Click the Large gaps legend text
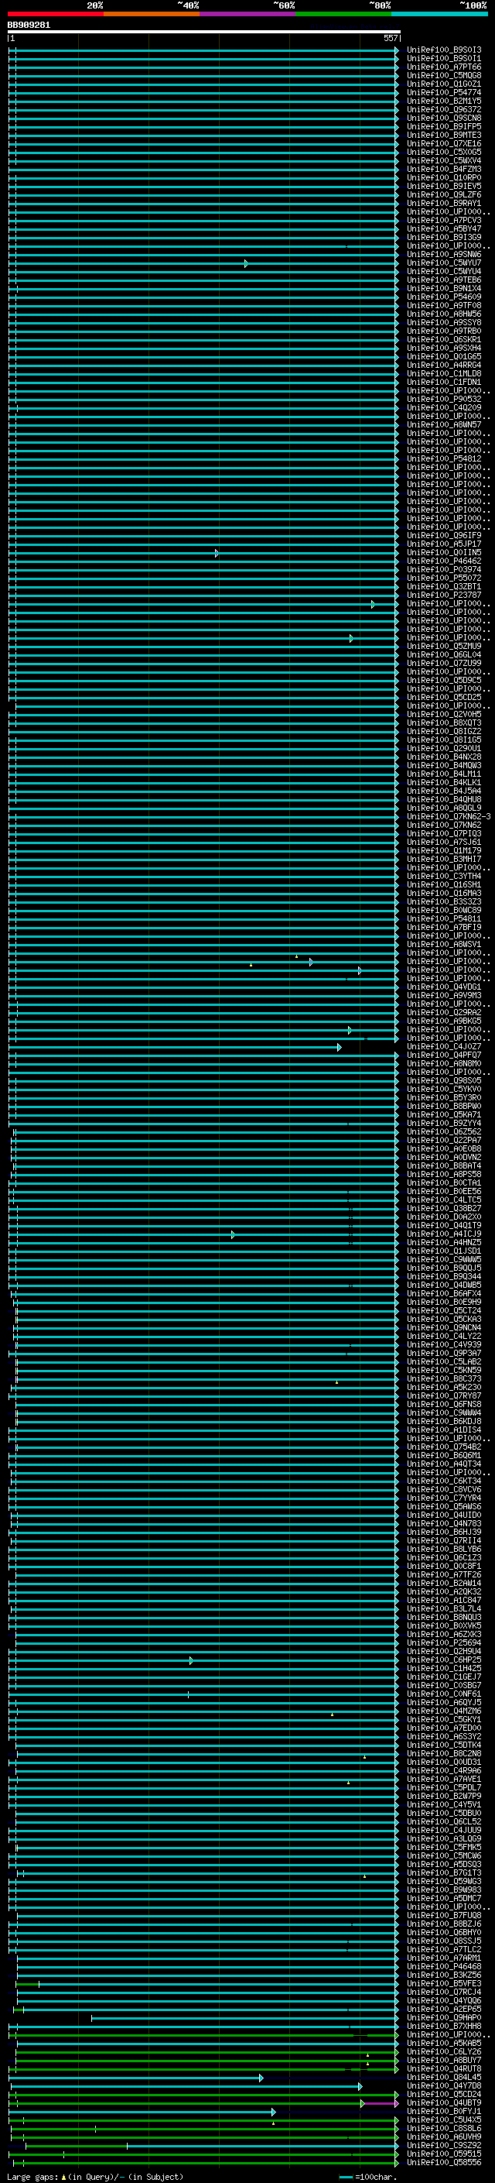This screenshot has width=495, height=2183. [95, 2176]
